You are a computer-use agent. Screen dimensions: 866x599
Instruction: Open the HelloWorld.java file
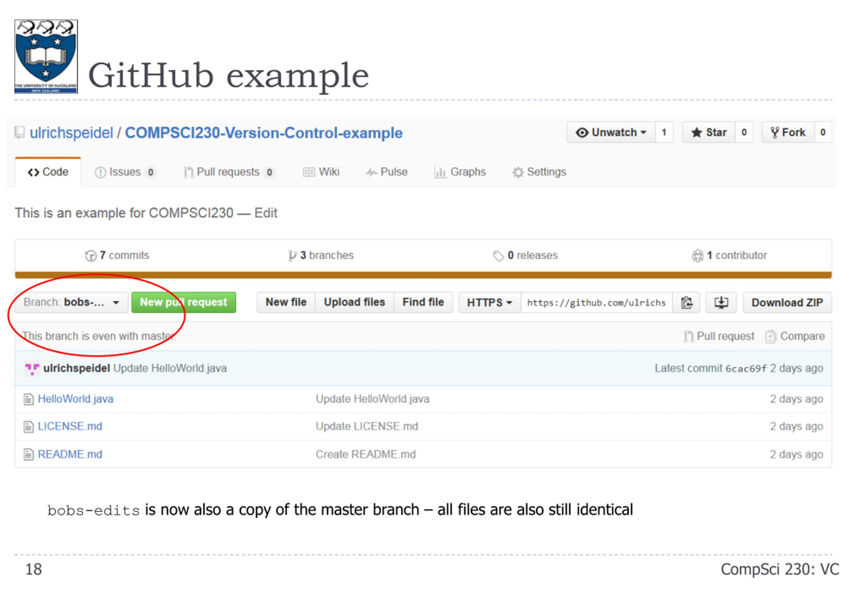click(75, 399)
